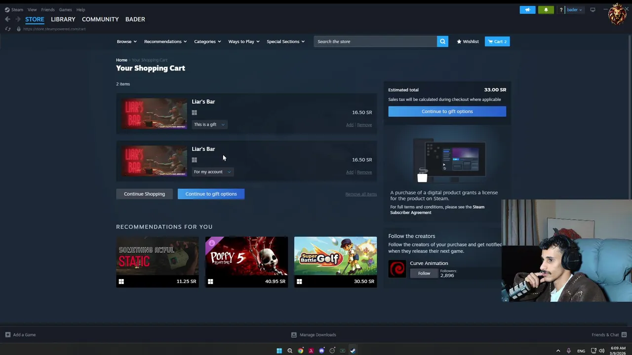Click the Windows icon on second Liar's Bar

(195, 160)
